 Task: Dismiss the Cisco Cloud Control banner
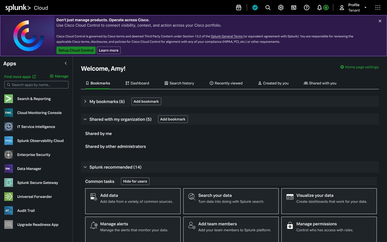(380, 21)
